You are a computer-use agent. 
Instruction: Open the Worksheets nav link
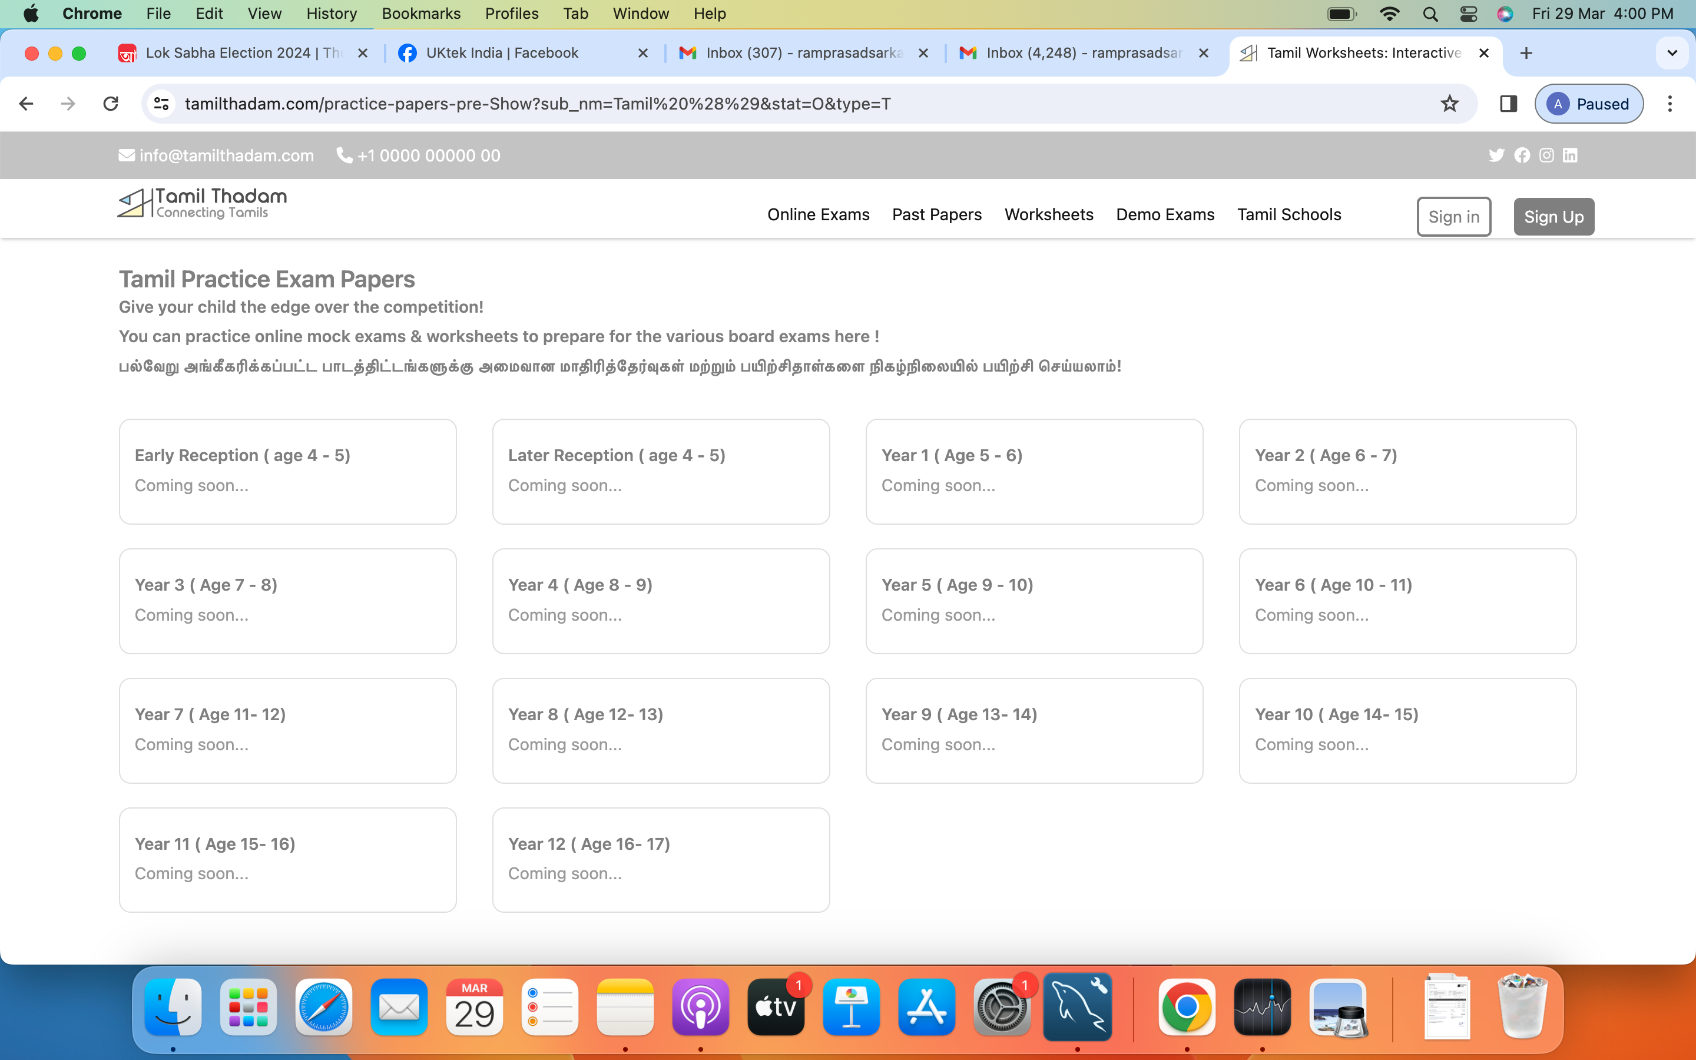[1048, 214]
